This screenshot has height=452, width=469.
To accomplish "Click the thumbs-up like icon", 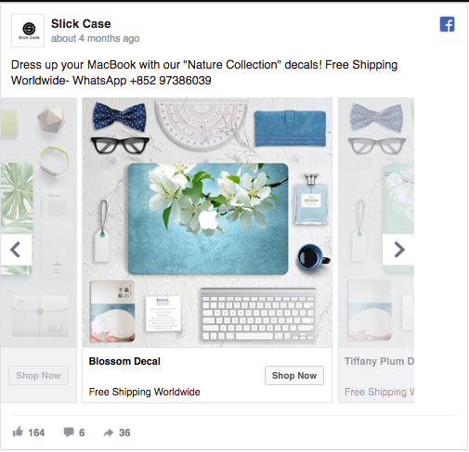I will tap(18, 432).
